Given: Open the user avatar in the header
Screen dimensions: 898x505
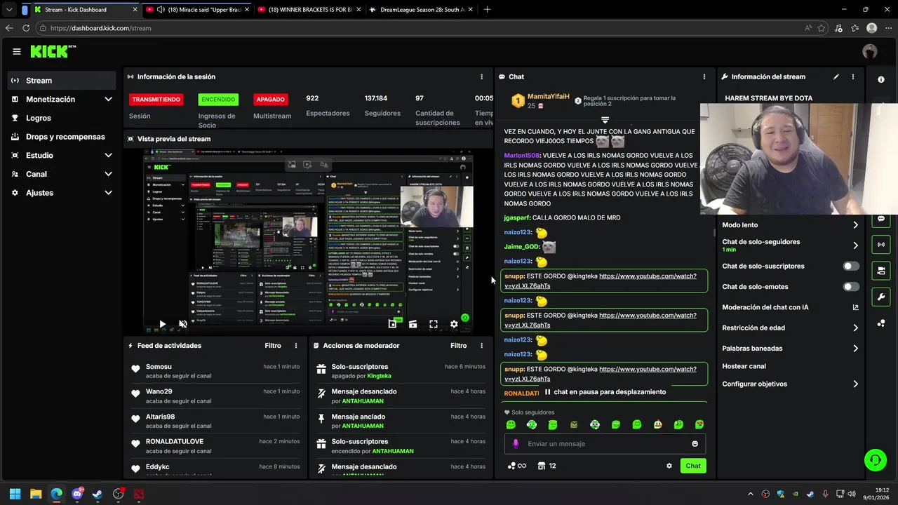Looking at the screenshot, I should pyautogui.click(x=870, y=51).
